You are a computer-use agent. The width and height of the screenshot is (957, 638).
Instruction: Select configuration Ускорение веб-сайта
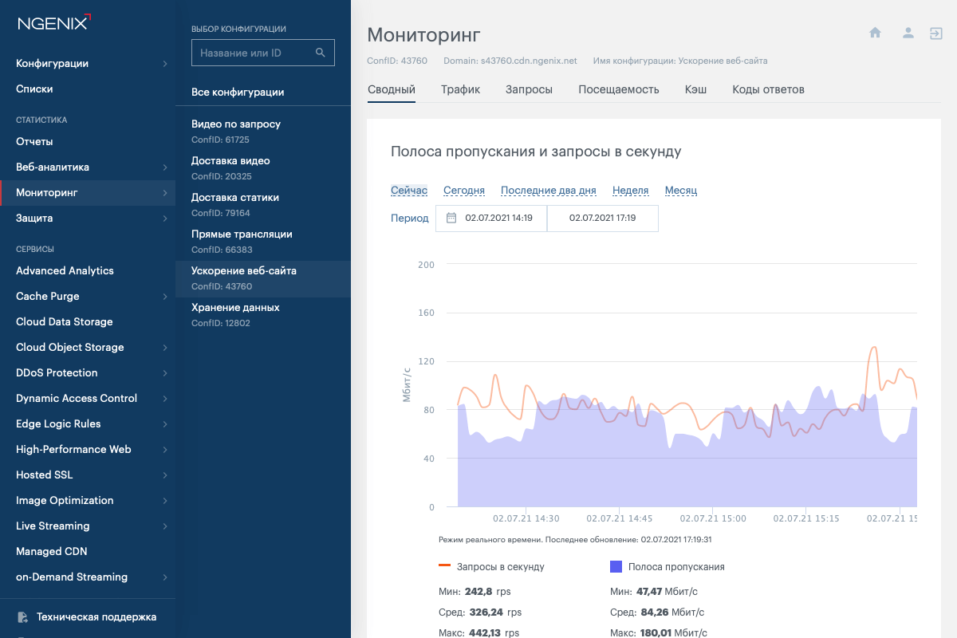(x=263, y=278)
